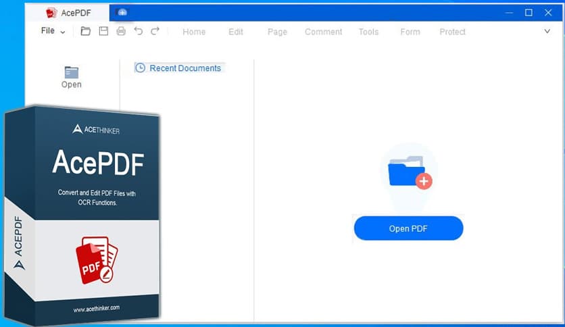Click the save disk toolbar icon

pyautogui.click(x=103, y=31)
